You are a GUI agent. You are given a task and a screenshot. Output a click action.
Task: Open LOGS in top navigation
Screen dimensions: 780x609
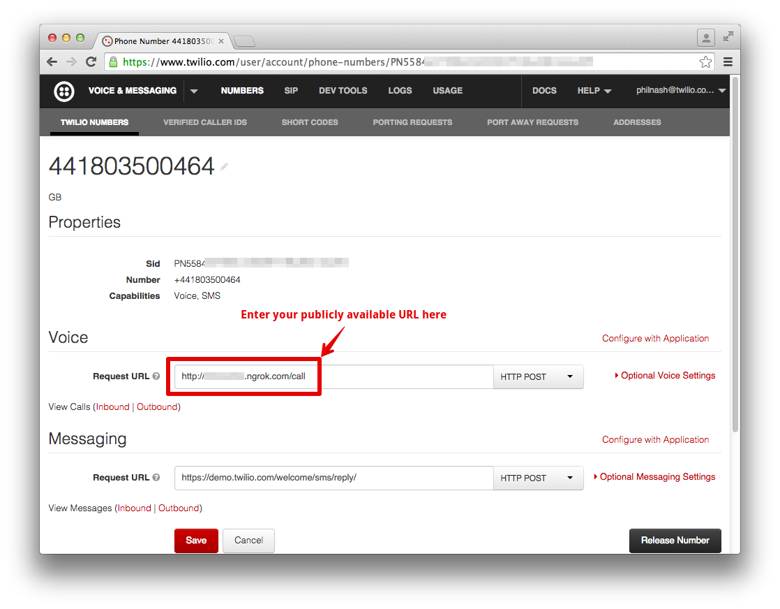coord(400,91)
